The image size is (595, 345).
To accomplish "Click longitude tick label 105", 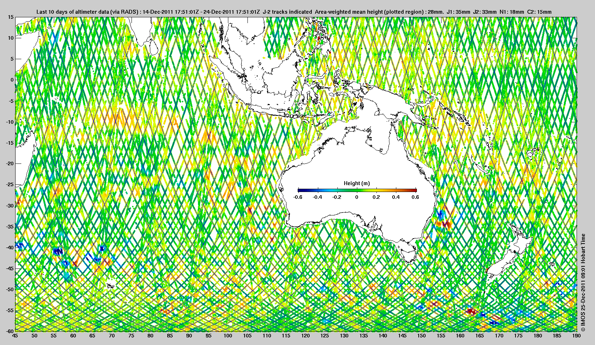I will [x=247, y=336].
